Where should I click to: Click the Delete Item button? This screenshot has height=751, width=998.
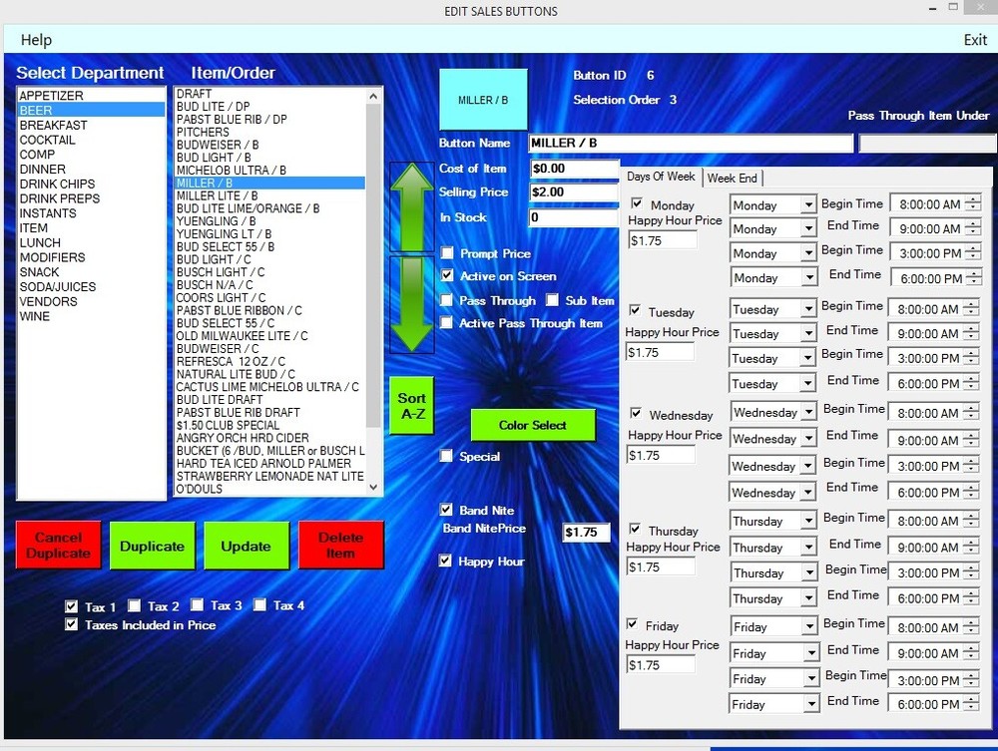tap(341, 546)
